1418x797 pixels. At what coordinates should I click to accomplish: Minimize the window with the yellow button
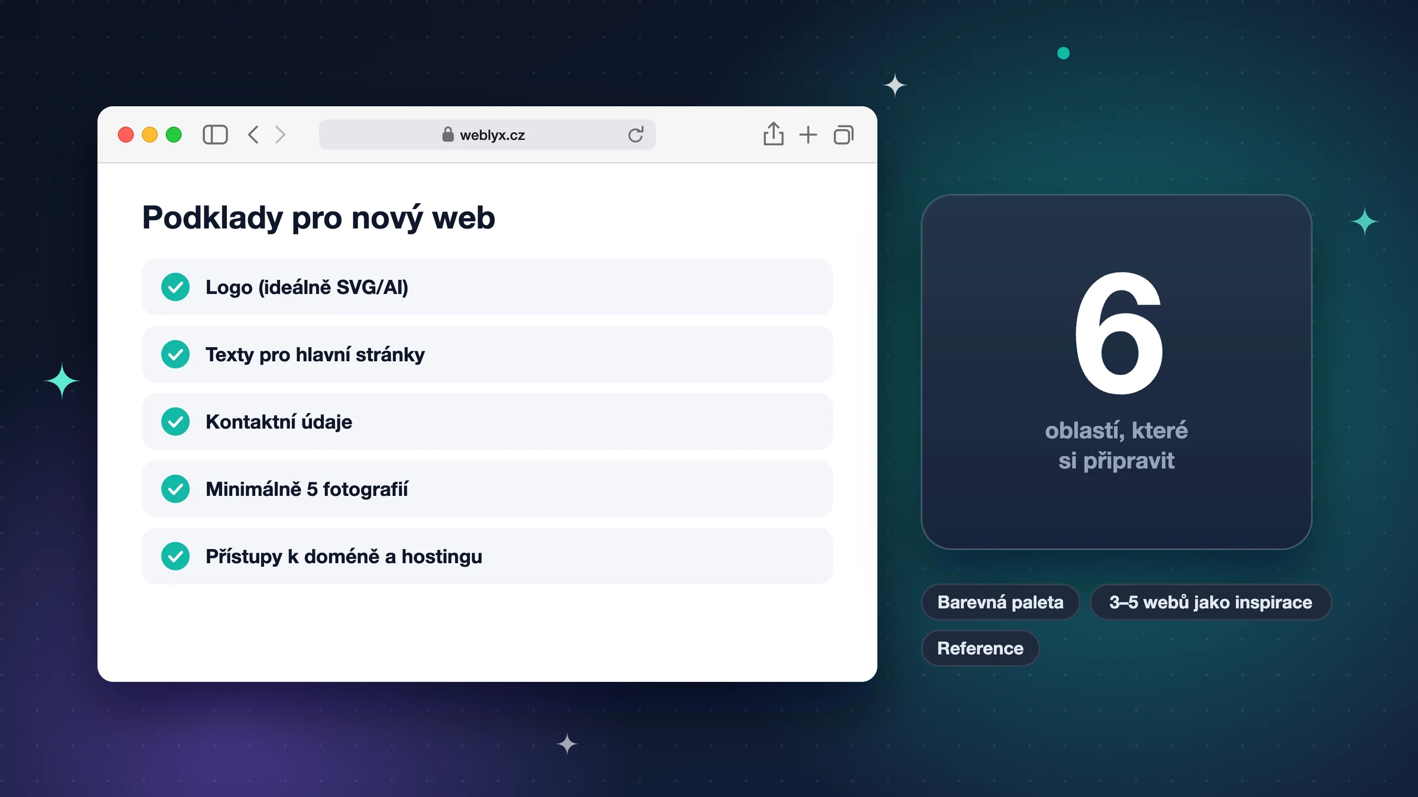(x=150, y=135)
